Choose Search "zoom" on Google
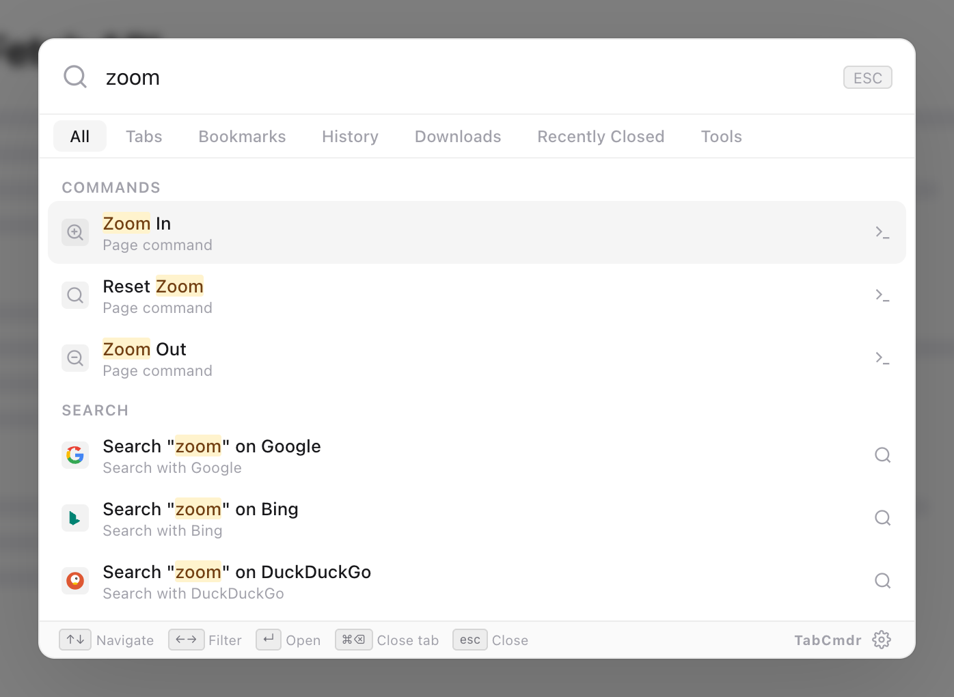The height and width of the screenshot is (697, 954). coord(477,455)
